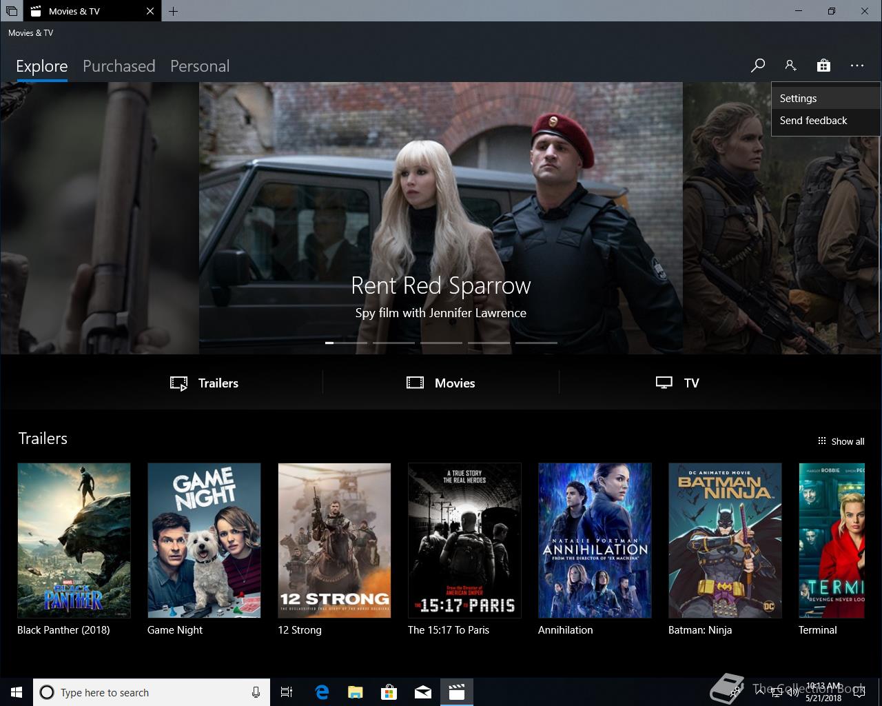
Task: Click The 15:17 To Paris title text
Action: pyautogui.click(x=449, y=630)
